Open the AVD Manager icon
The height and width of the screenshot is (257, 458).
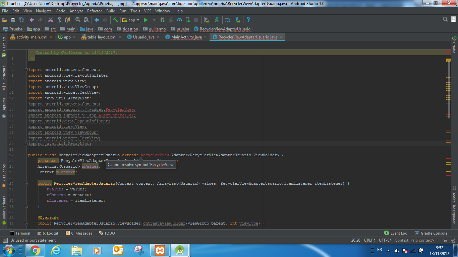pyautogui.click(x=207, y=20)
